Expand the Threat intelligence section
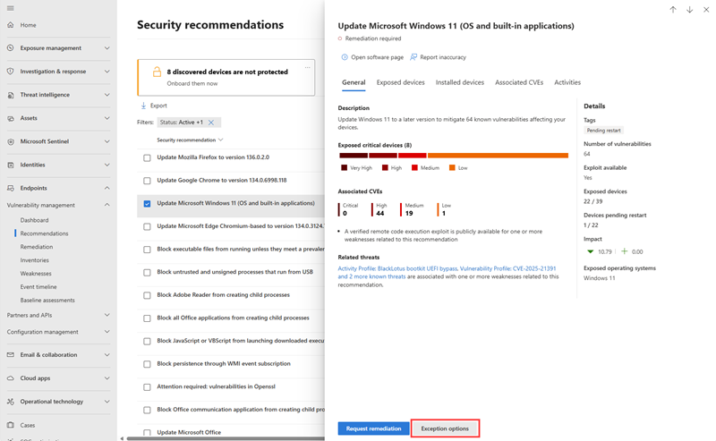 107,95
